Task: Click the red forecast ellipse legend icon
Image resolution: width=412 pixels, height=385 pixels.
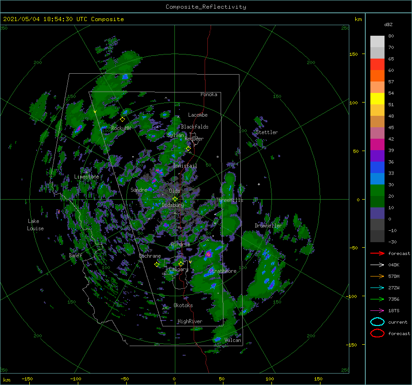Action: click(377, 333)
